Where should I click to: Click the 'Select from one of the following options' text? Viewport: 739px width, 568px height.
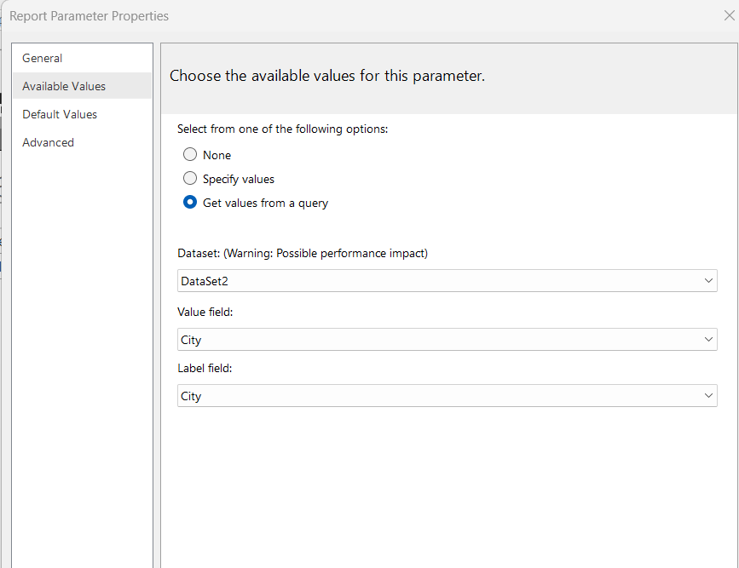click(x=282, y=129)
